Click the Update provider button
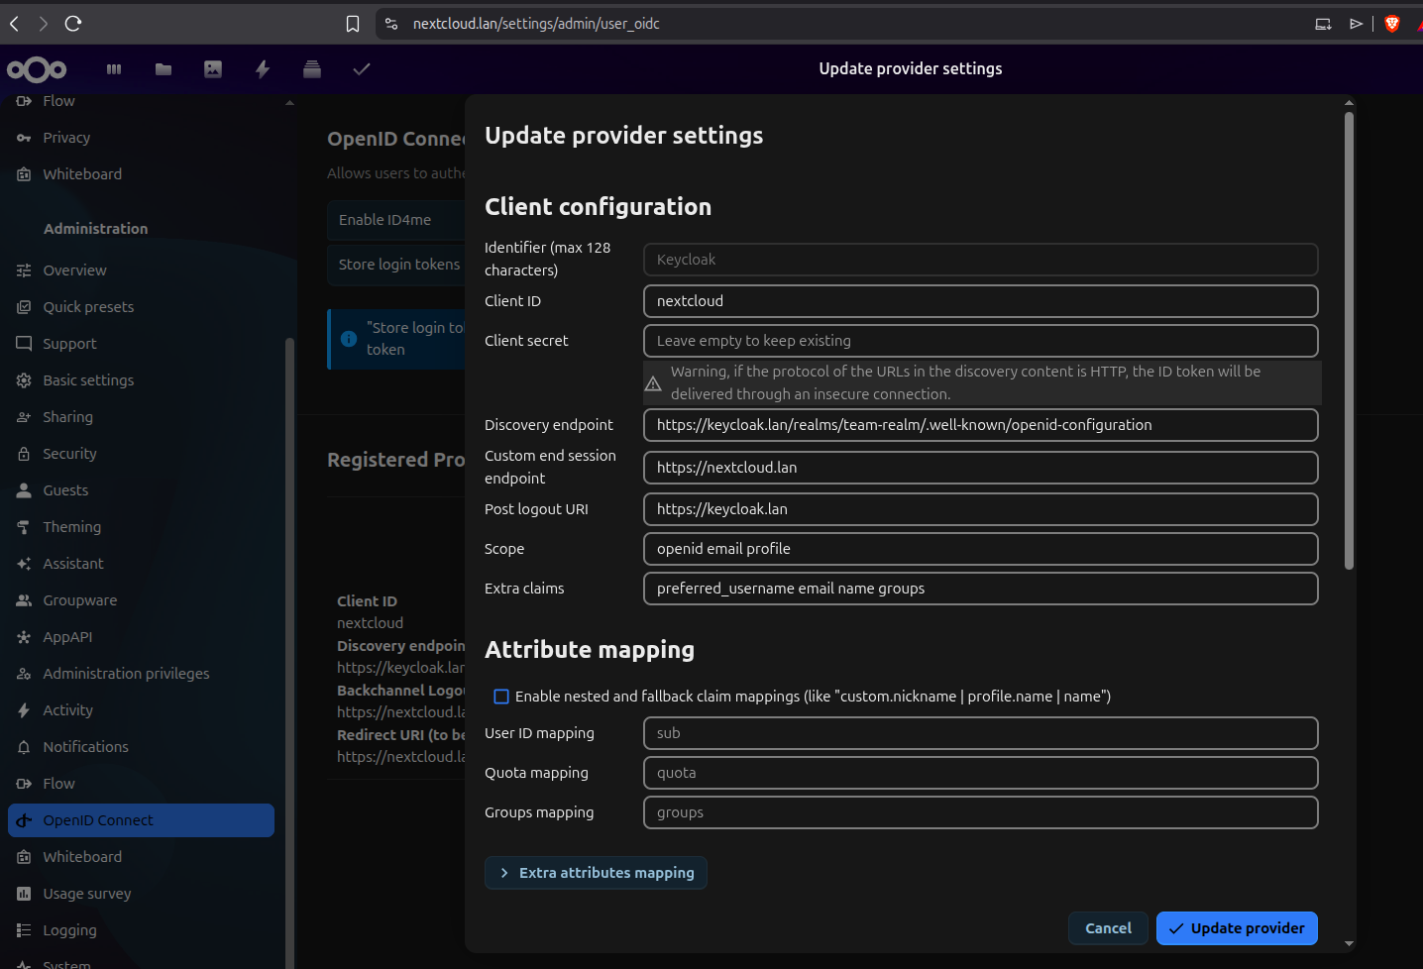The width and height of the screenshot is (1423, 969). pyautogui.click(x=1236, y=928)
